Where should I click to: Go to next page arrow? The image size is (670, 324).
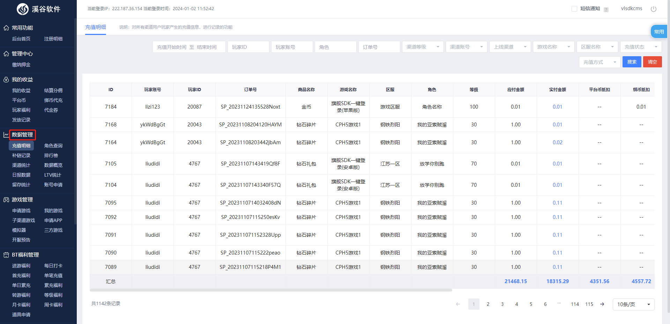click(x=602, y=304)
